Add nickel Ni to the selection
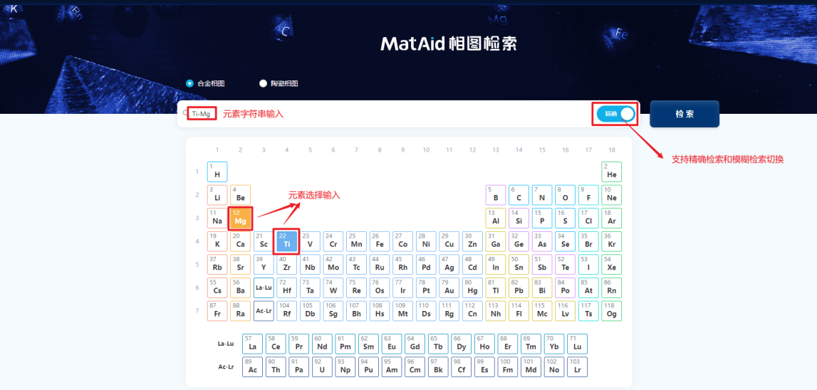The height and width of the screenshot is (390, 817). tap(426, 241)
